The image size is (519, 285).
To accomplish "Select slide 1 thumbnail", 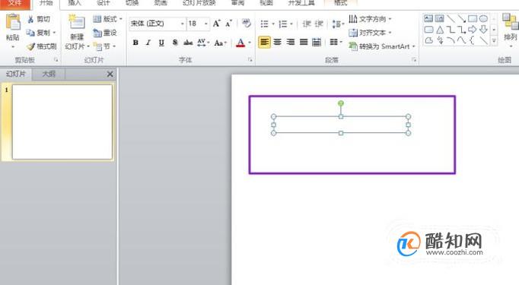I will click(x=62, y=122).
